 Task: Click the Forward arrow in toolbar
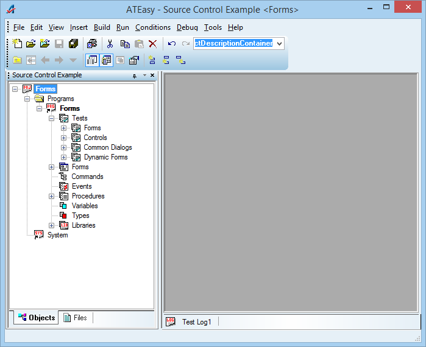[x=59, y=60]
